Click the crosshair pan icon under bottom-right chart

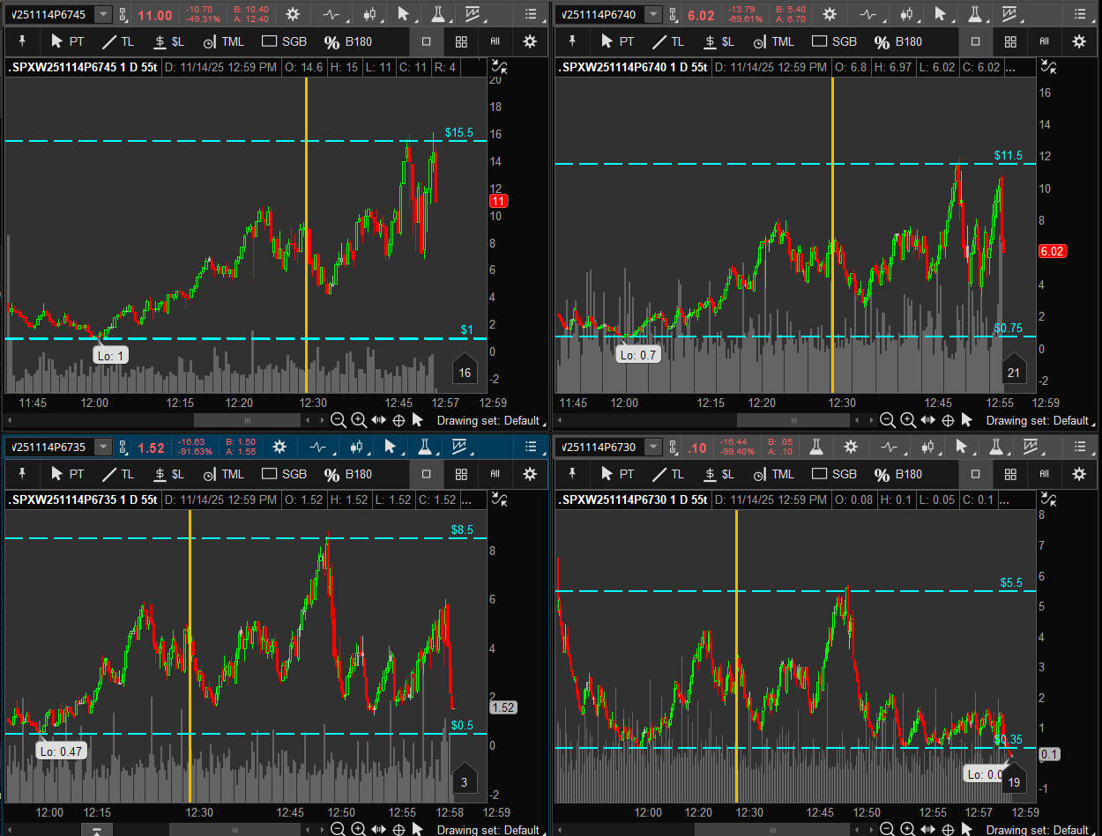coord(949,829)
